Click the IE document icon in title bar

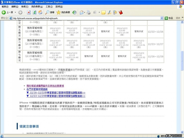coord(2,2)
